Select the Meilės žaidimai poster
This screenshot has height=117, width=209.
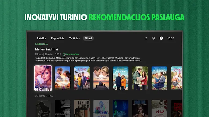pyautogui.click(x=43, y=78)
